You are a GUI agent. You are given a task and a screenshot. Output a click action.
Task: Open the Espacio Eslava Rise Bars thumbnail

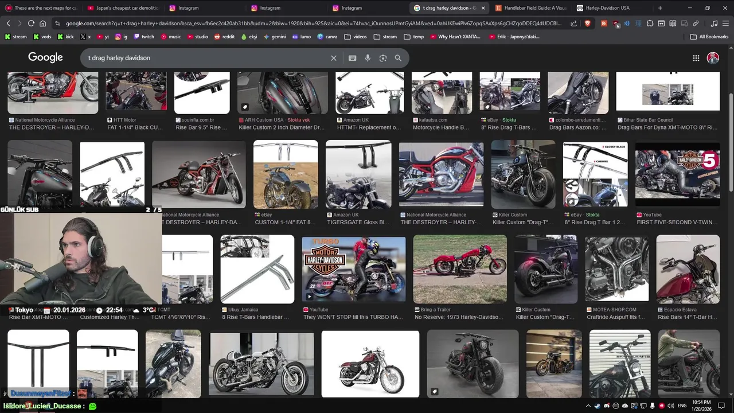pos(688,269)
